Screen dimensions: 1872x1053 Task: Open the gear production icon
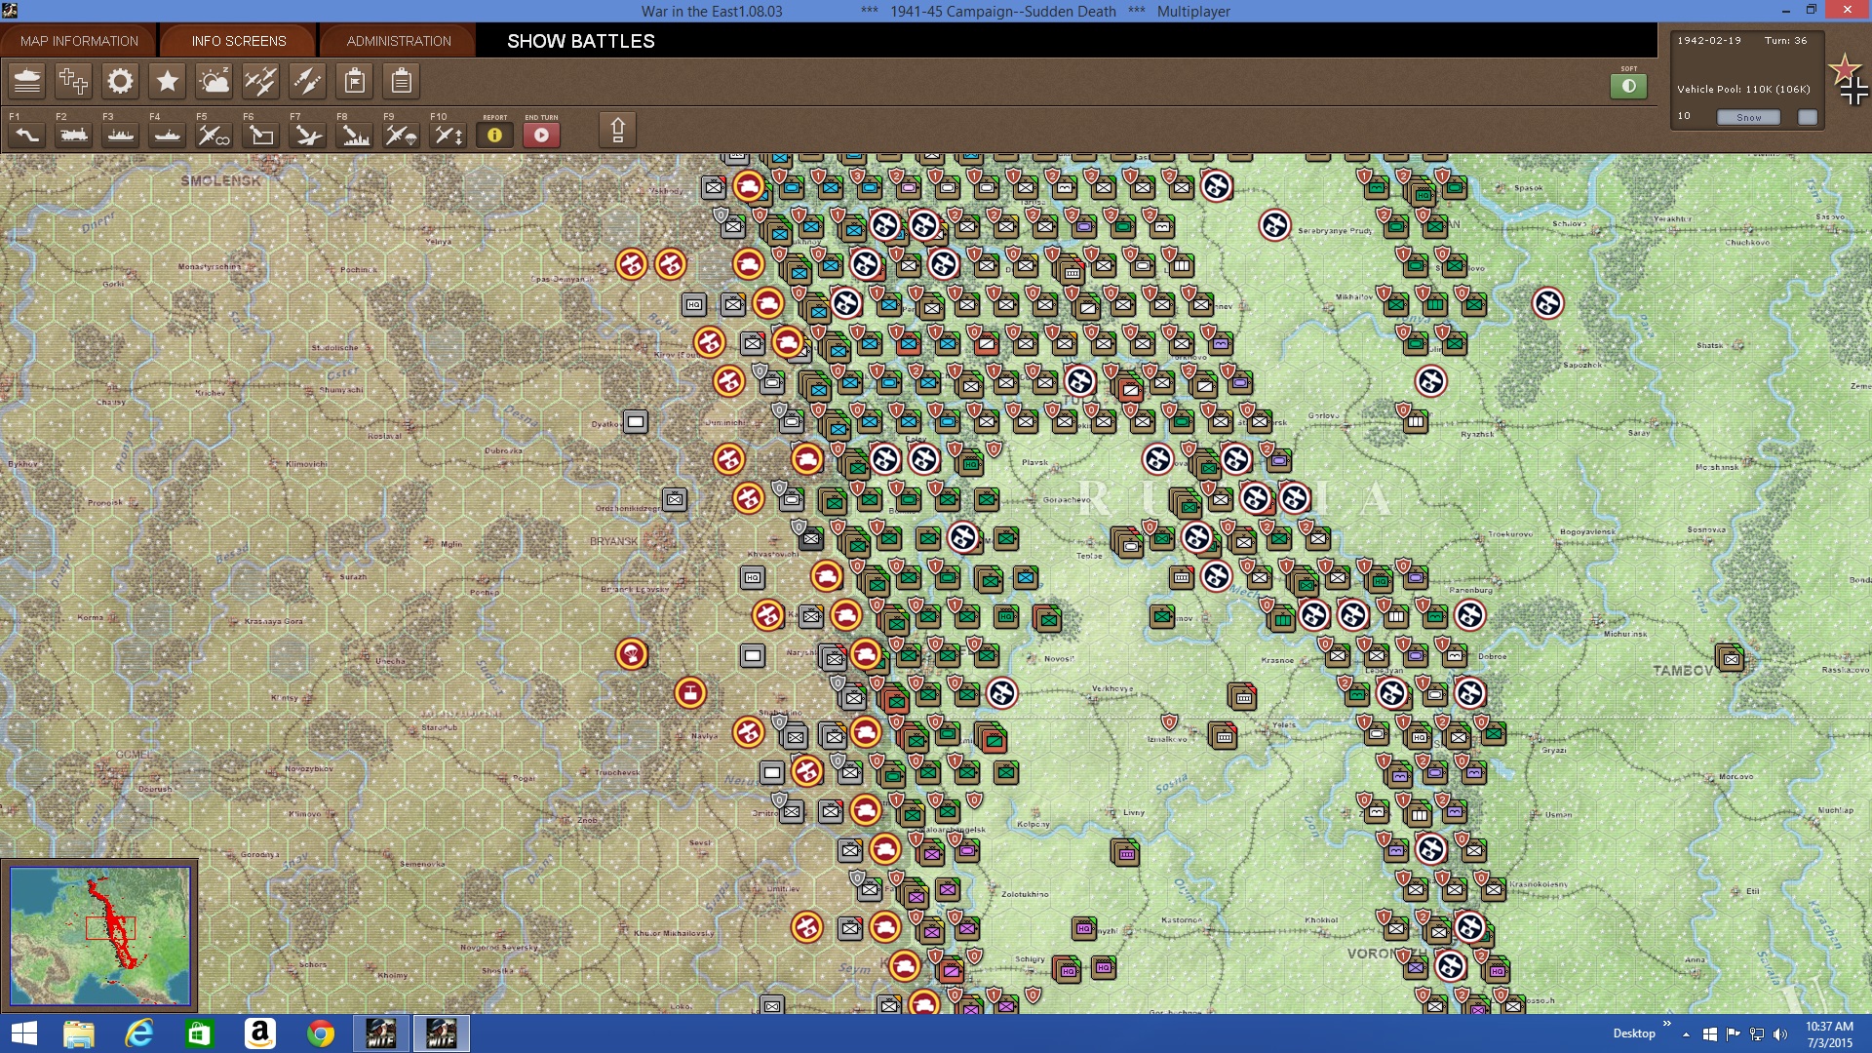coord(120,81)
